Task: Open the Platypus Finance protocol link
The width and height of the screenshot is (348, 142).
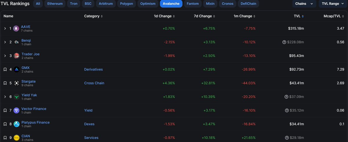Action: [35, 122]
